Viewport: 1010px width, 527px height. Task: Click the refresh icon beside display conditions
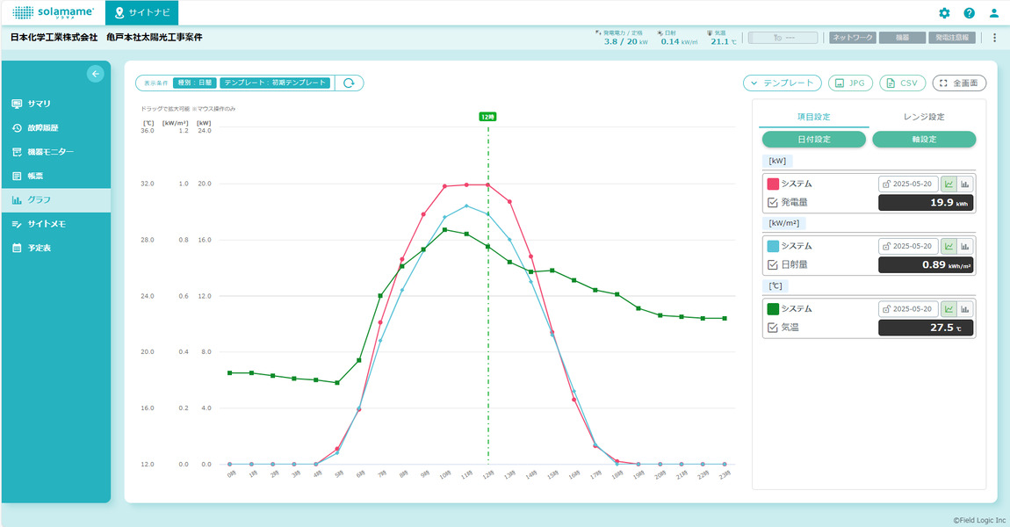pos(349,83)
